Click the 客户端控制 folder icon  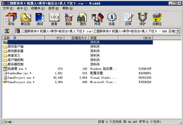coord(5,60)
